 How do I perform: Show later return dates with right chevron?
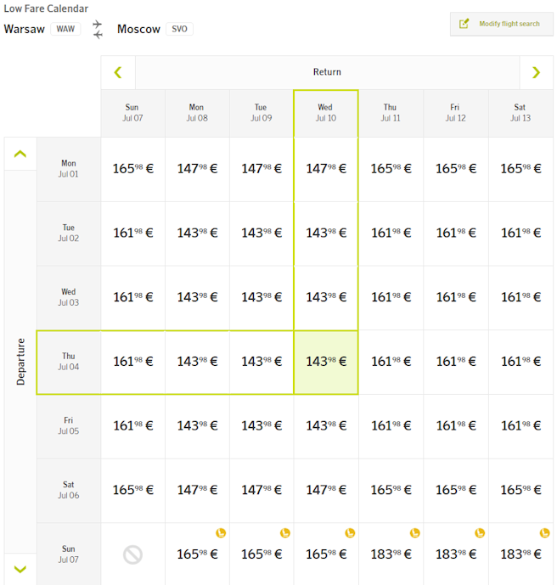[536, 72]
